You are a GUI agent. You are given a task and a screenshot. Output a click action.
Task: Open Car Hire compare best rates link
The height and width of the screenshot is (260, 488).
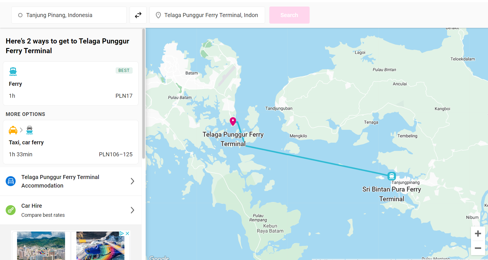43,215
